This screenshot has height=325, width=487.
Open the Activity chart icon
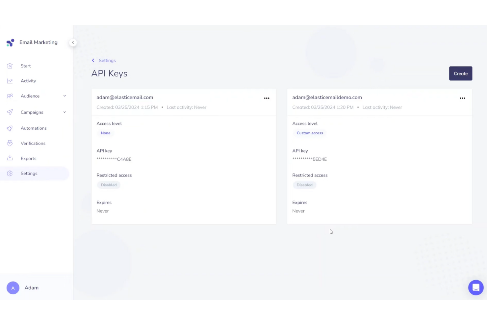coord(10,81)
